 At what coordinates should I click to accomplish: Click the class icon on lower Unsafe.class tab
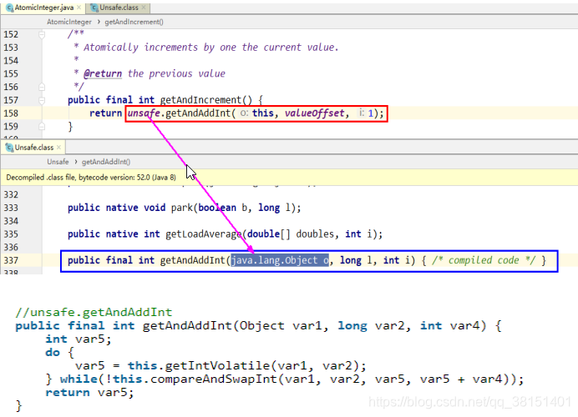[x=9, y=148]
